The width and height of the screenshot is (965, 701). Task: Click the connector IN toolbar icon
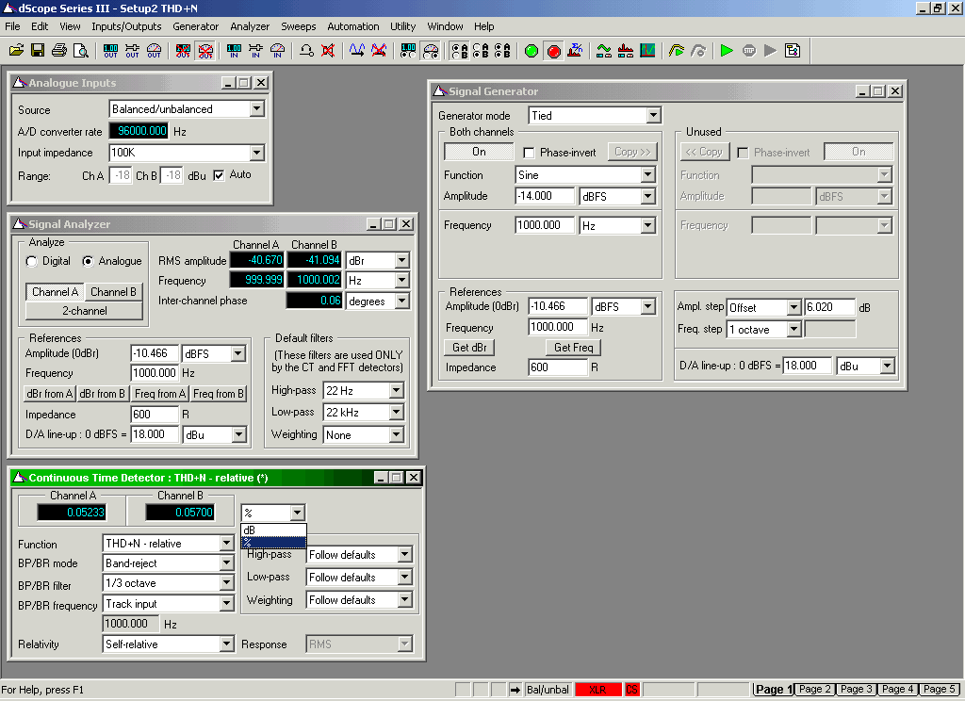tap(255, 51)
